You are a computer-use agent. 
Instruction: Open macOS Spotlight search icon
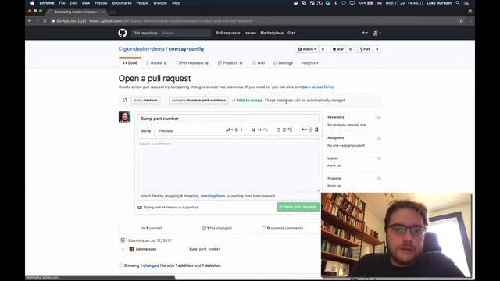coord(458,3)
